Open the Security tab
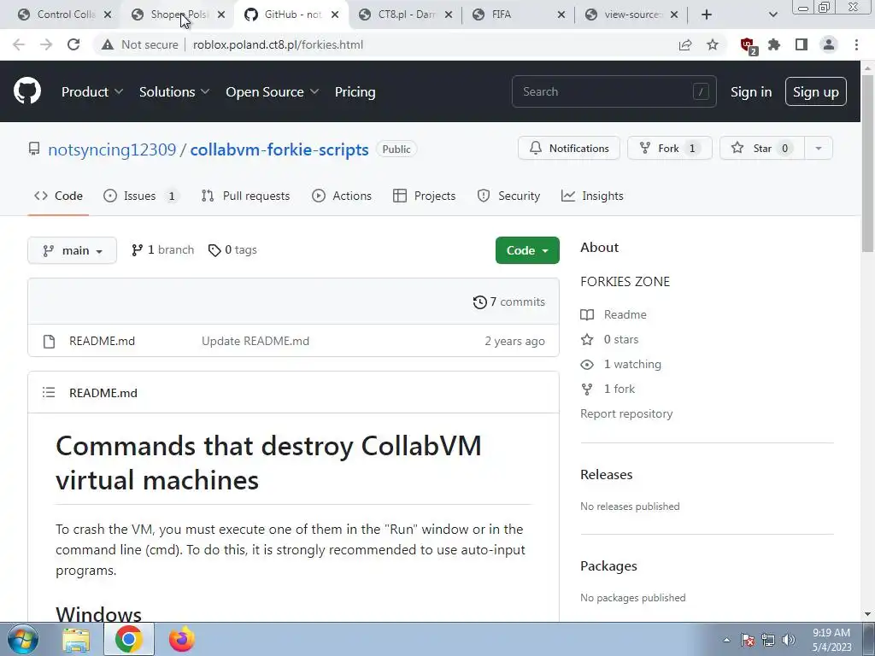The height and width of the screenshot is (656, 875). coord(508,196)
